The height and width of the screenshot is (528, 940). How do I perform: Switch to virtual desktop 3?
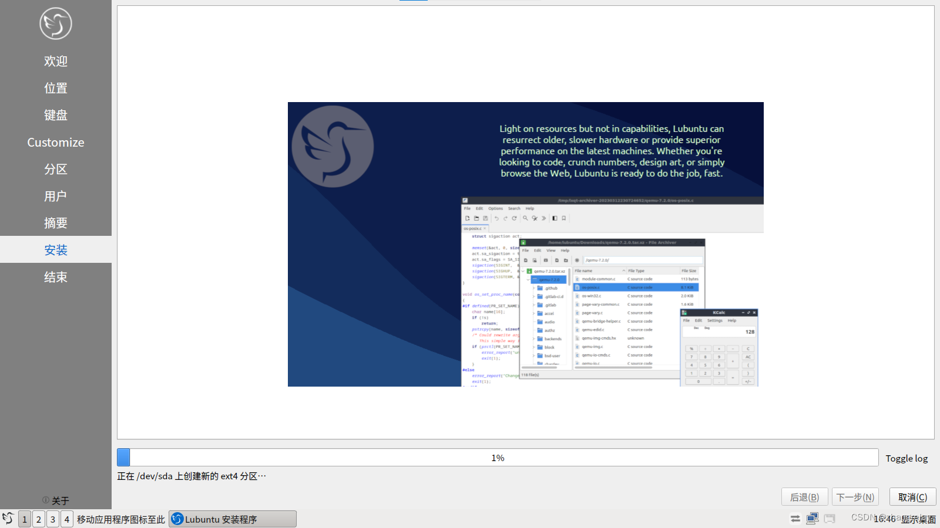53,519
